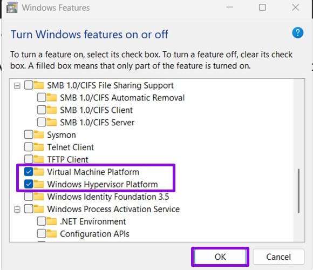The width and height of the screenshot is (313, 270).
Task: Select the "TFTP Client" row text
Action: point(67,159)
